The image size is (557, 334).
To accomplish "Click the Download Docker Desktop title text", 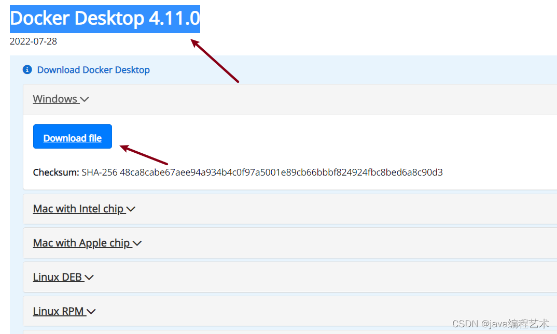I will pyautogui.click(x=93, y=70).
